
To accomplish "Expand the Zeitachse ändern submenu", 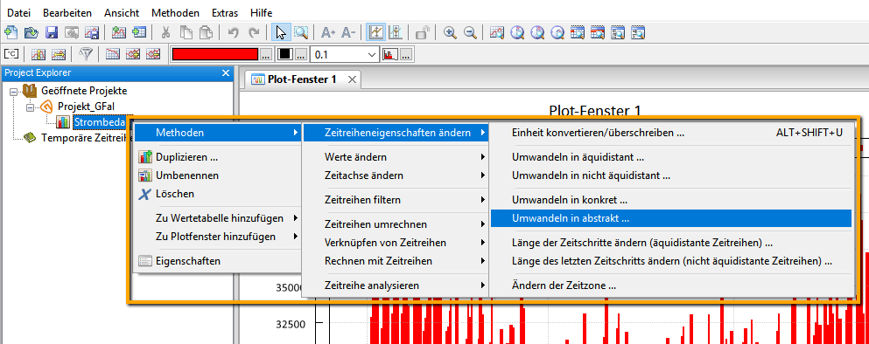I will click(396, 175).
